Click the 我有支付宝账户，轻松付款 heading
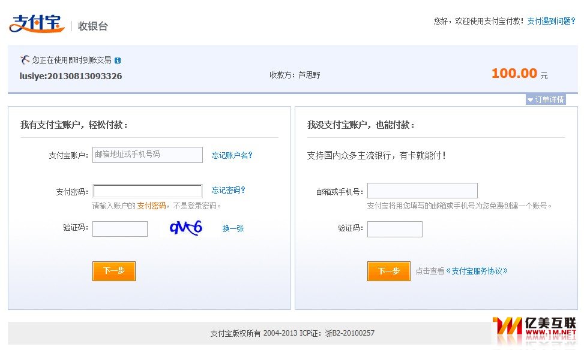Viewport: 584px width, 353px height. point(74,125)
